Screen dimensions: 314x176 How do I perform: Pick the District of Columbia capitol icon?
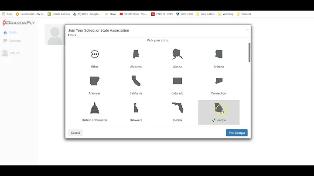pos(95,108)
